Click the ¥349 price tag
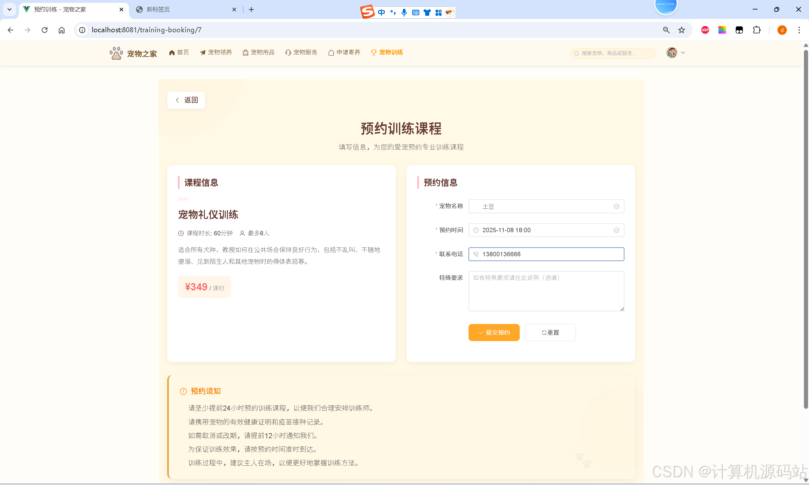Screen dimensions: 809x485 [204, 287]
